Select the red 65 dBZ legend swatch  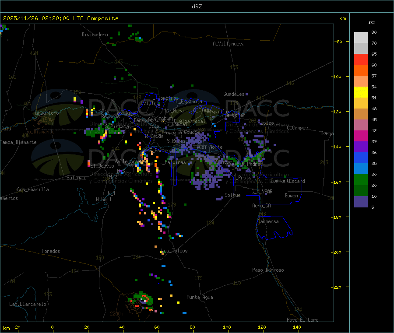point(361,59)
